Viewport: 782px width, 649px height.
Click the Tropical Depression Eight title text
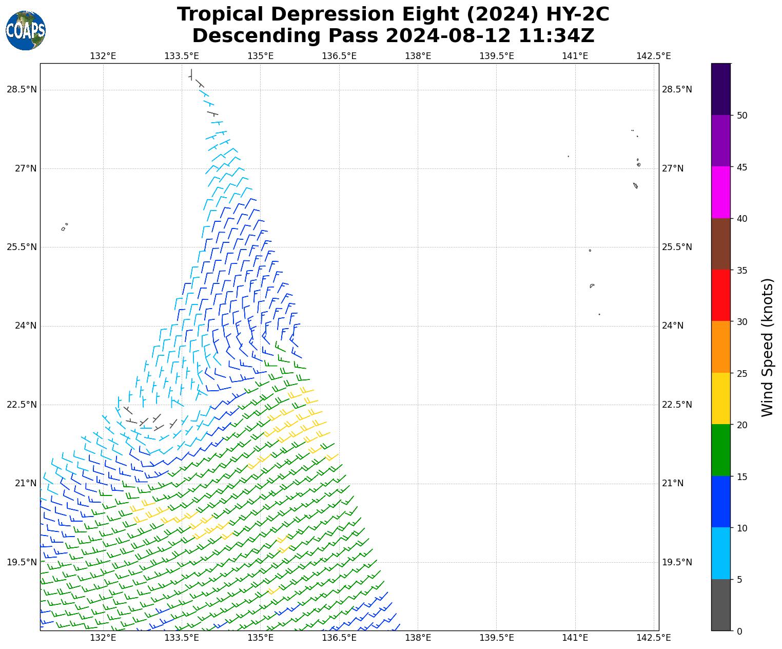(393, 14)
